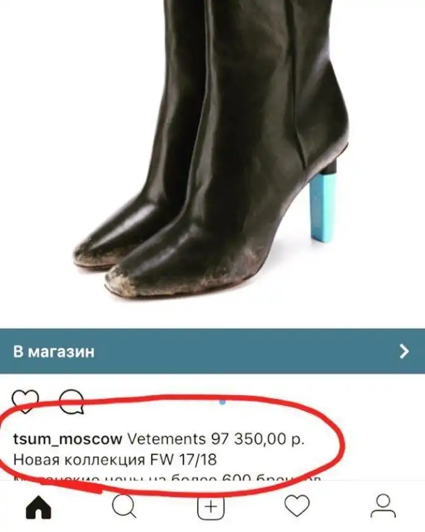This screenshot has width=425, height=532.
Task: Open the Profile person icon
Action: click(x=383, y=506)
